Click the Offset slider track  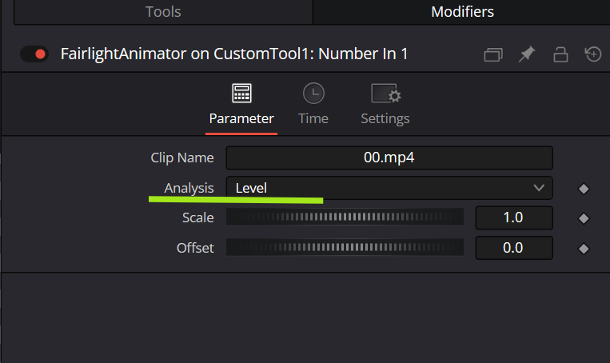pos(345,247)
